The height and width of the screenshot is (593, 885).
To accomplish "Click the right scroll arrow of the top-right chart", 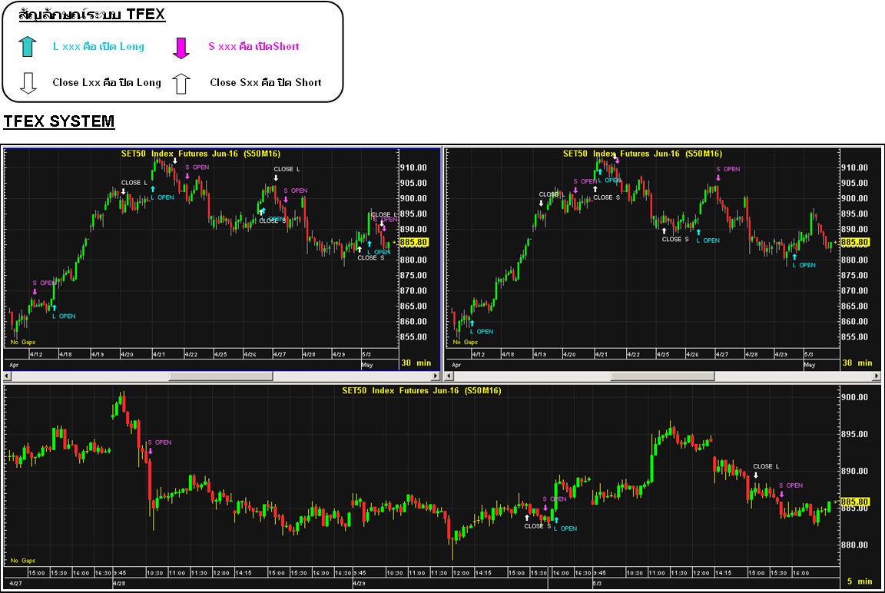I will [x=877, y=376].
